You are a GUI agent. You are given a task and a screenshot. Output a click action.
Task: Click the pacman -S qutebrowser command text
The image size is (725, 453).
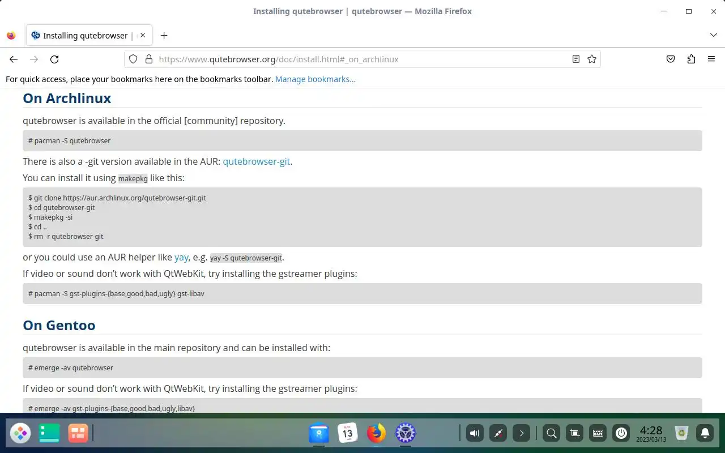[x=70, y=140]
